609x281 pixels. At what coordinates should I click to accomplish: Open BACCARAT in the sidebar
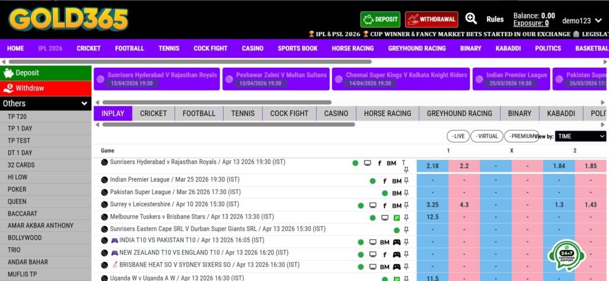pyautogui.click(x=45, y=213)
